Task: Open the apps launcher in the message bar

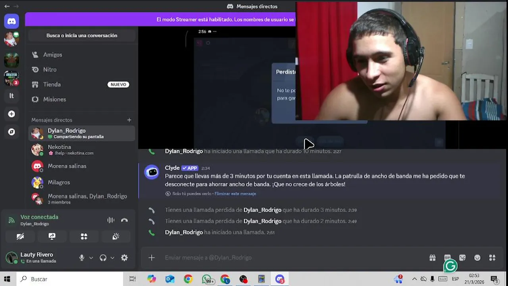Action: coord(493,258)
